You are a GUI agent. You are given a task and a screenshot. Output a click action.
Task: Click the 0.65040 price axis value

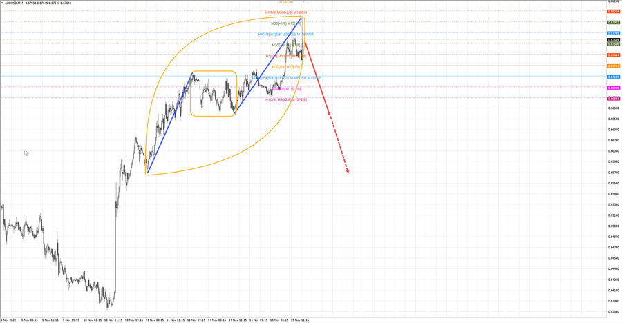613,226
